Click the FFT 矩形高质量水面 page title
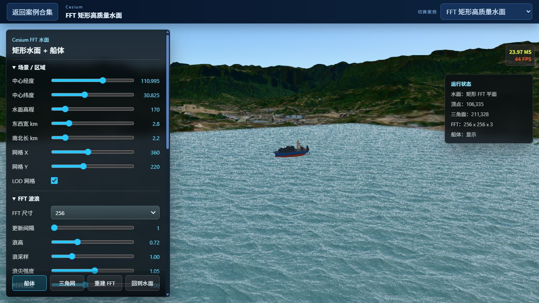The width and height of the screenshot is (539, 303). (x=94, y=16)
